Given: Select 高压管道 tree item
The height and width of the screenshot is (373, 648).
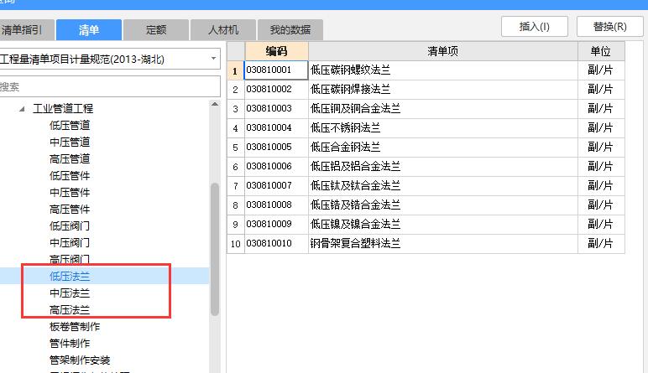Looking at the screenshot, I should tap(70, 159).
